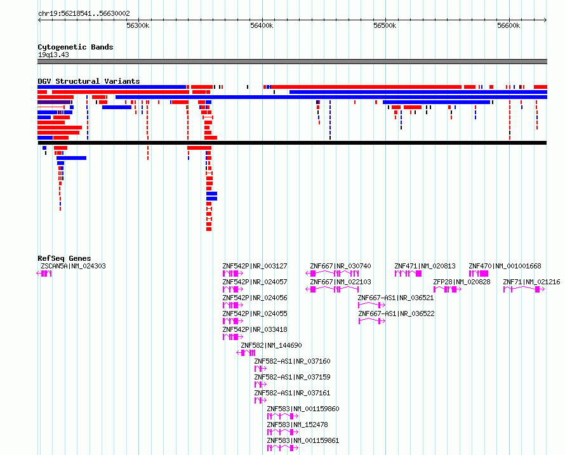565x455 pixels.
Task: Click the ZNF583 NM_001159860 gene model glyph
Action: 283,416
